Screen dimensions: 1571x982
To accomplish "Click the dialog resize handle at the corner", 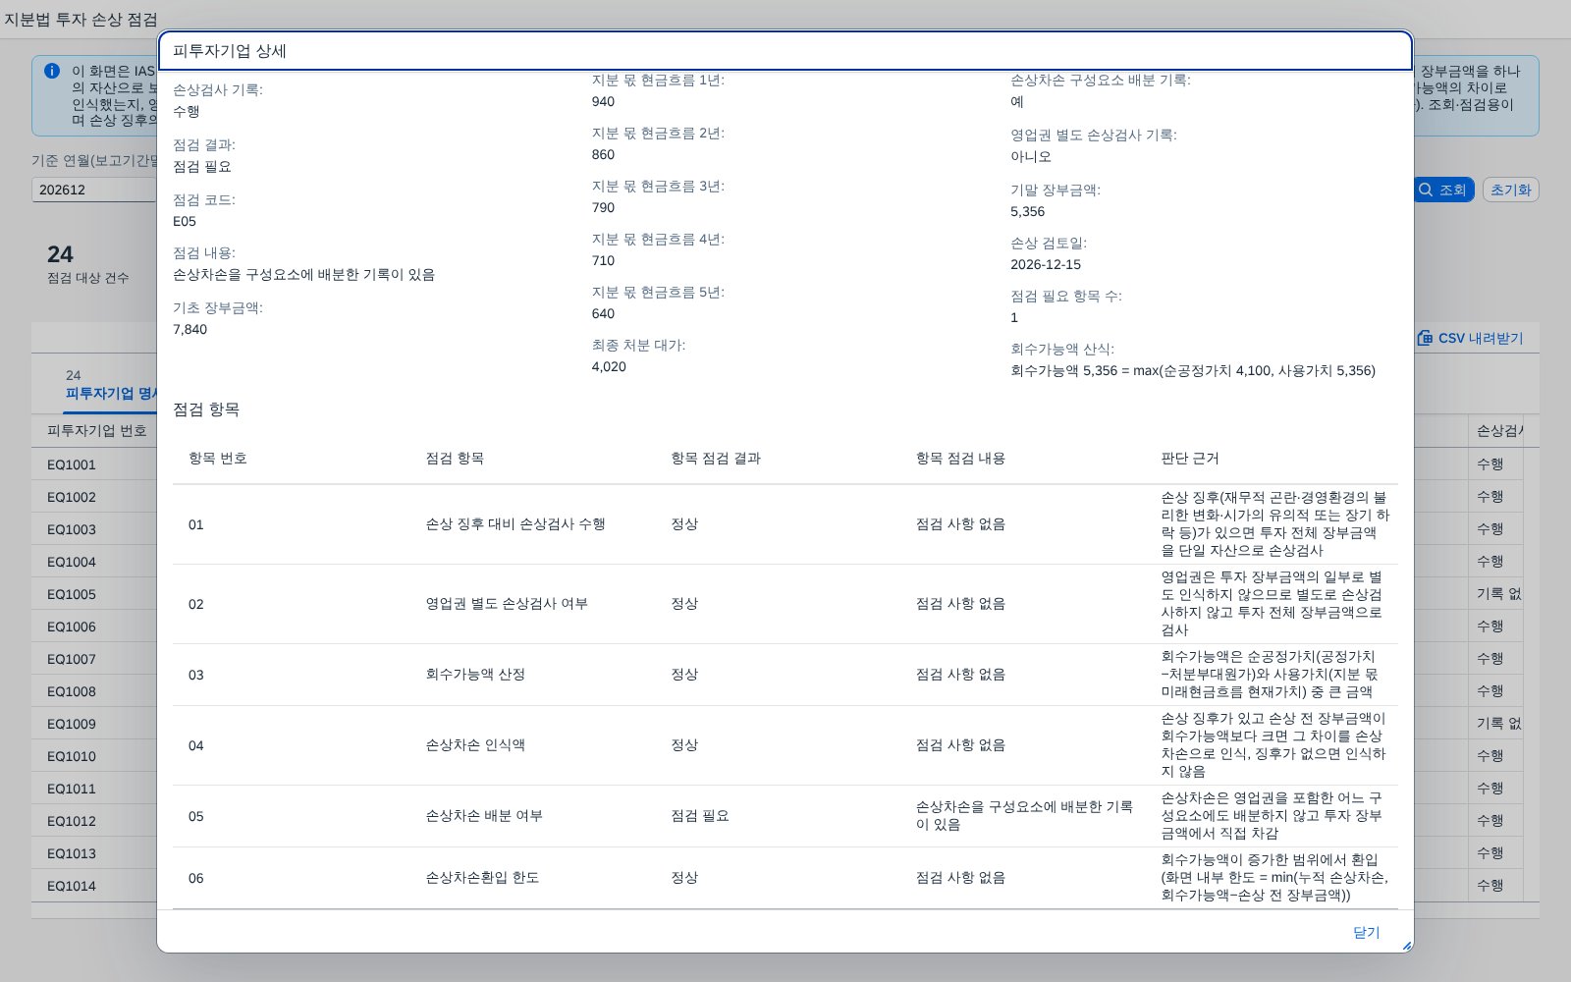I will point(1406,946).
